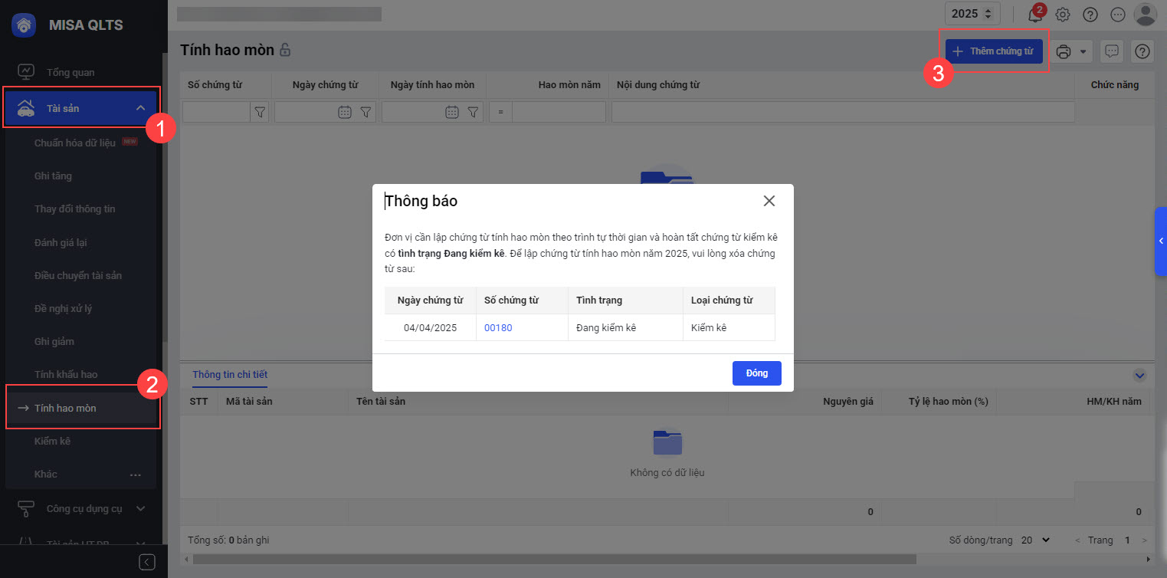Click the Hao mòn năm filter input
The height and width of the screenshot is (578, 1167).
pyautogui.click(x=559, y=113)
